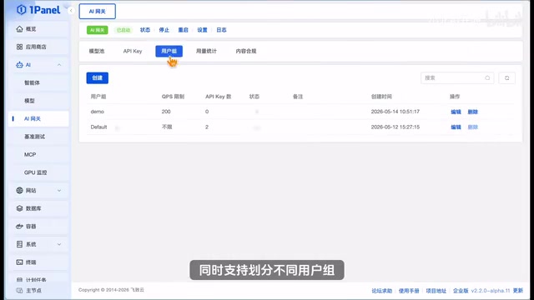This screenshot has height=300, width=534.
Task: Click the 主节点 node icon
Action: [x=19, y=291]
